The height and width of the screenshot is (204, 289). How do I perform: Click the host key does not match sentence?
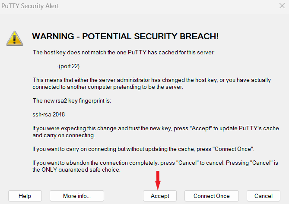[x=124, y=53]
